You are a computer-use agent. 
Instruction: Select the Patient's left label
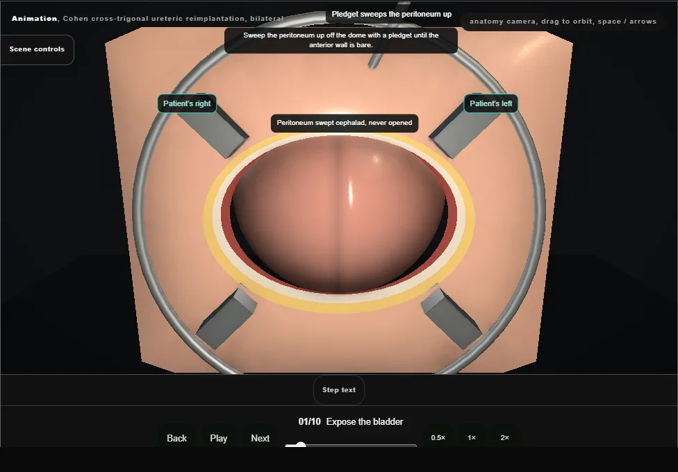[490, 103]
